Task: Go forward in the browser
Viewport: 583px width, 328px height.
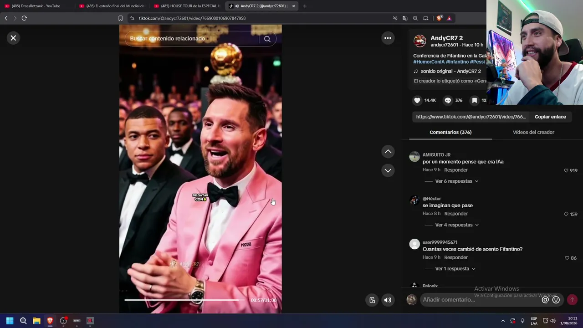Action: (x=15, y=18)
